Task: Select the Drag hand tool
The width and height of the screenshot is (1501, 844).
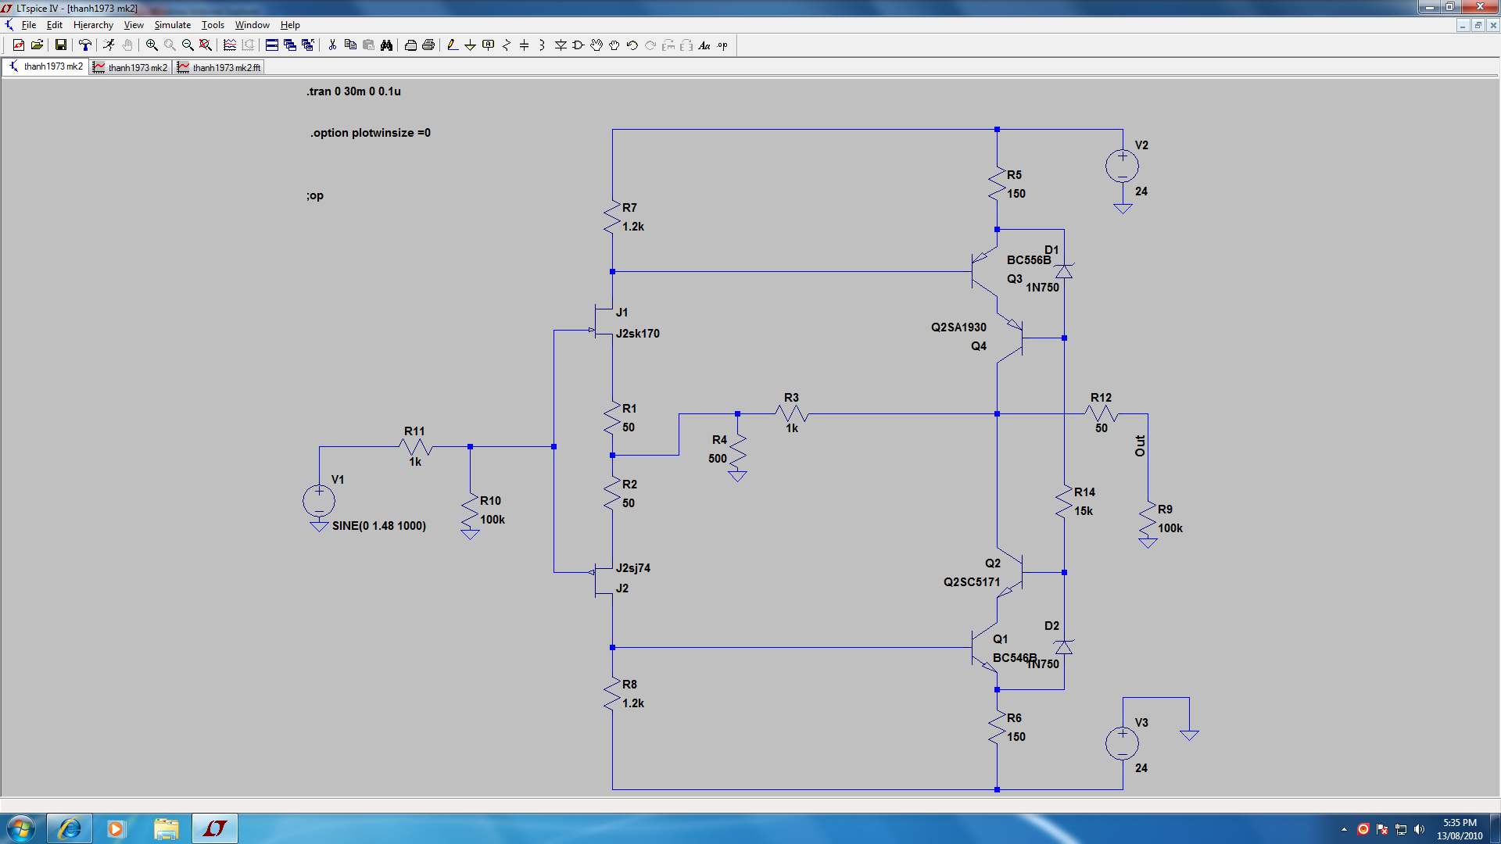Action: (x=614, y=45)
